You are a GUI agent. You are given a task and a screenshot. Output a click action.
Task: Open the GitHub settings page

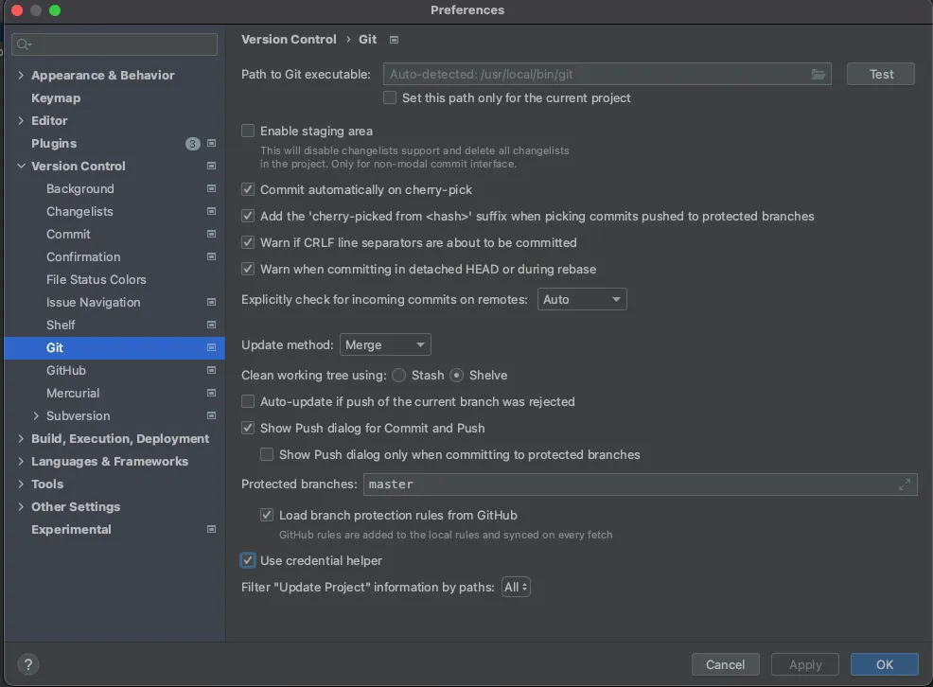(x=66, y=371)
